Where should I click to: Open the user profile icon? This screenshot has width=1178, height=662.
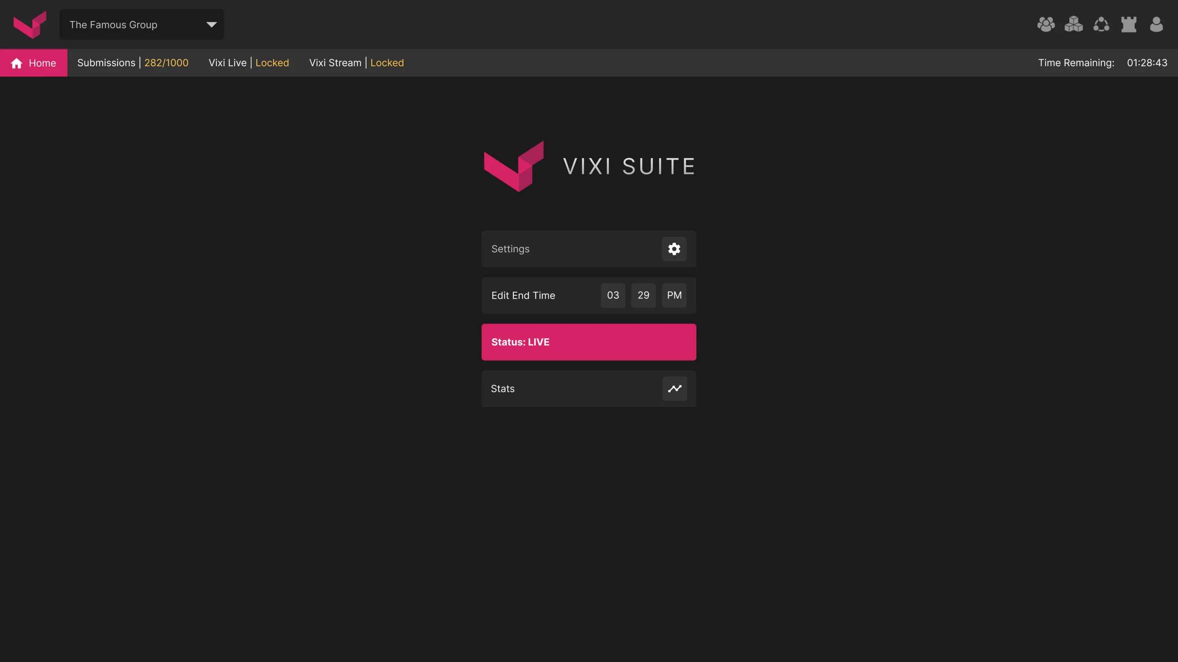pyautogui.click(x=1156, y=24)
